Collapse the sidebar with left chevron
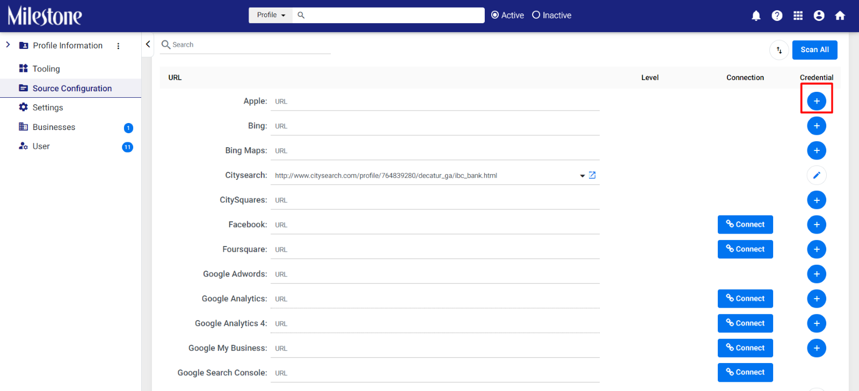Image resolution: width=859 pixels, height=391 pixels. (x=148, y=45)
